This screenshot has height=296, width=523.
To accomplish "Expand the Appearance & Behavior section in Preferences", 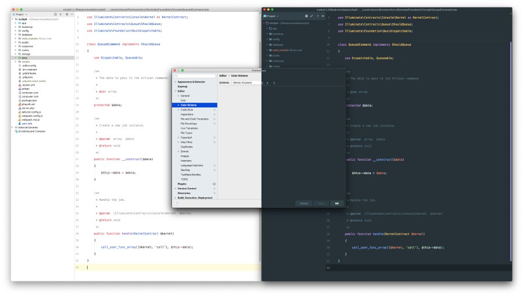I will [x=175, y=82].
